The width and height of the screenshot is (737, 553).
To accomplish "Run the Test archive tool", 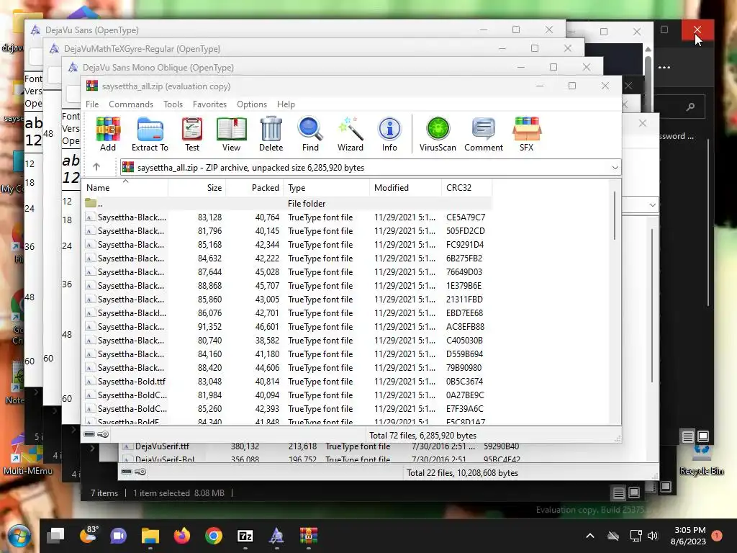I will pyautogui.click(x=191, y=134).
